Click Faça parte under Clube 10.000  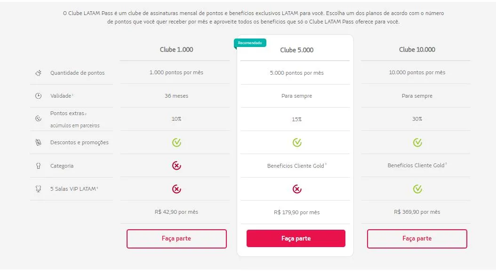pyautogui.click(x=417, y=238)
